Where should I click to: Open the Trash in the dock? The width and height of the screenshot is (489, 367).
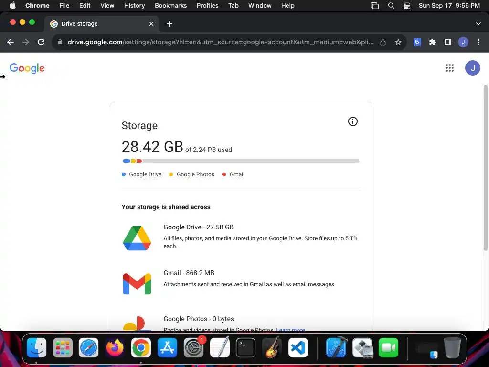452,347
